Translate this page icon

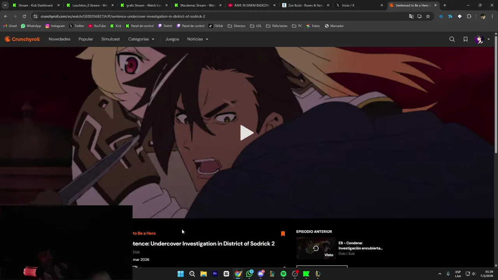411,16
